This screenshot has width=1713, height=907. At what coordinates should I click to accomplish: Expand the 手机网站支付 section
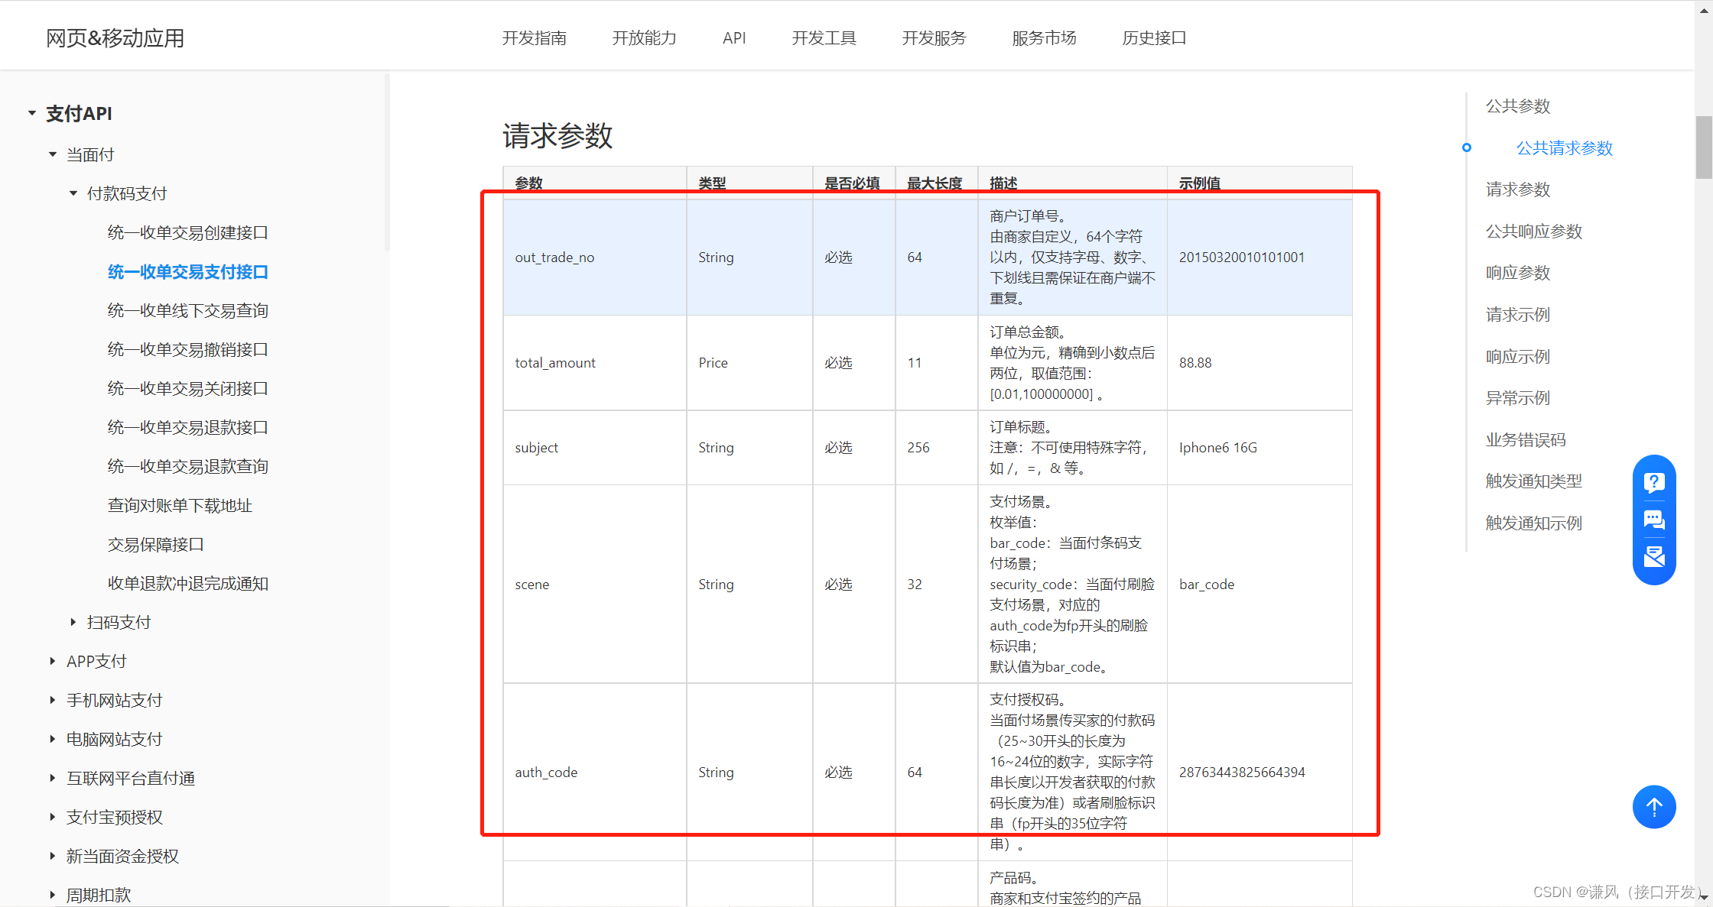point(53,700)
